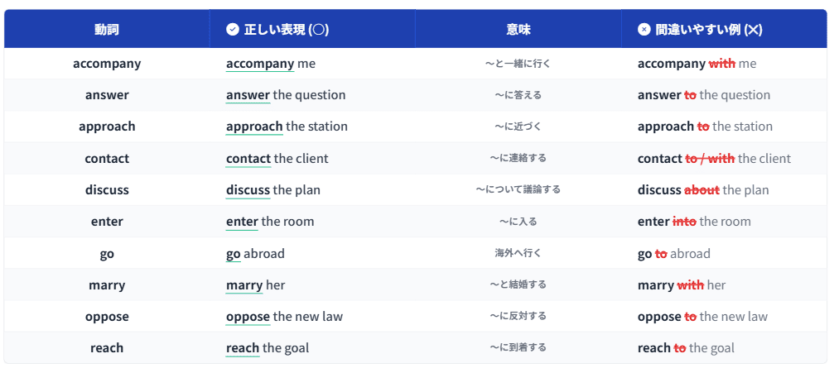The height and width of the screenshot is (368, 839).
Task: Click the 'reach' verb cell in first column
Action: [107, 348]
